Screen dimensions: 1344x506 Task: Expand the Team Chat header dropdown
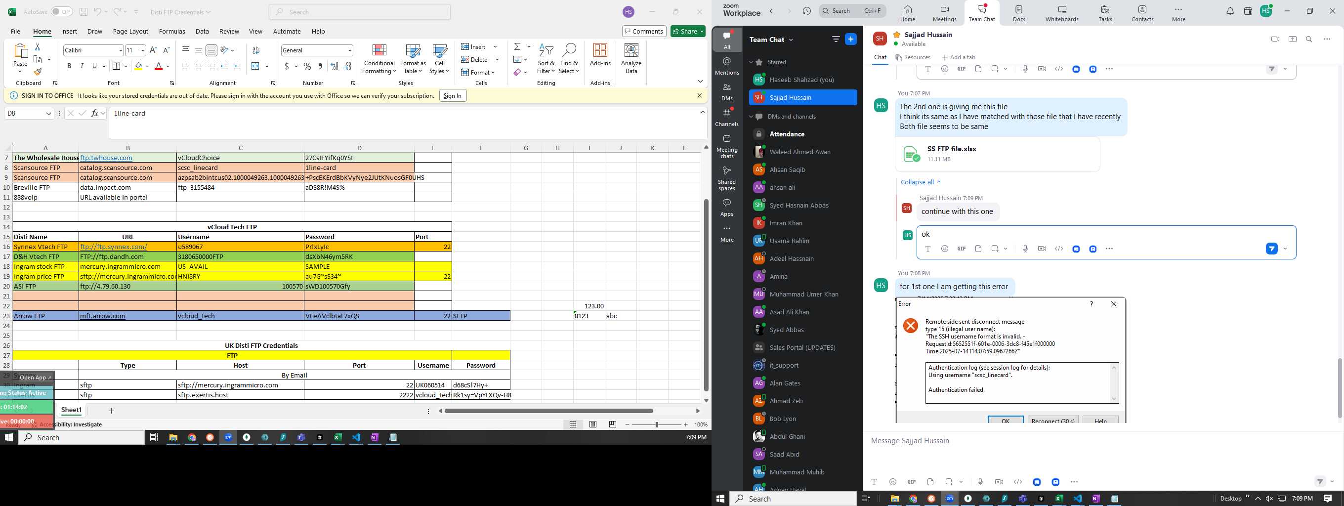point(791,40)
